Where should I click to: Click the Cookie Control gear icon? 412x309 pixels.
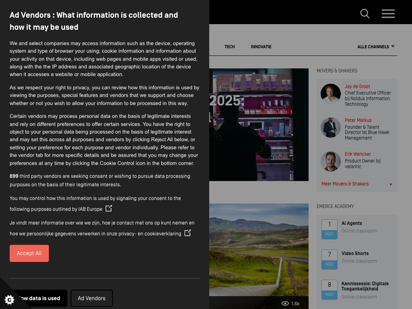(9, 300)
